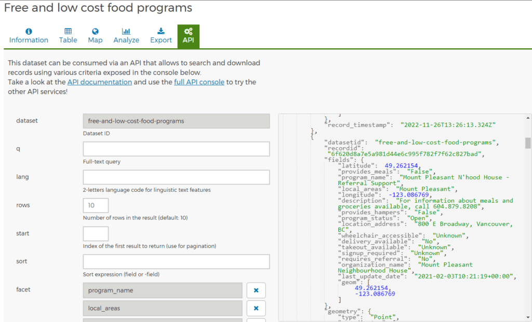Focus the q full-text query field
The height and width of the screenshot is (322, 532).
[x=176, y=149]
